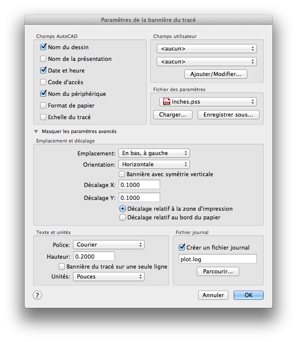The height and width of the screenshot is (342, 297).
Task: Enable Nom de la présentation checkbox
Action: click(43, 59)
